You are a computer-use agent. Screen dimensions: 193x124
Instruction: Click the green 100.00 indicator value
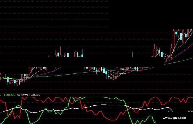[9, 95]
